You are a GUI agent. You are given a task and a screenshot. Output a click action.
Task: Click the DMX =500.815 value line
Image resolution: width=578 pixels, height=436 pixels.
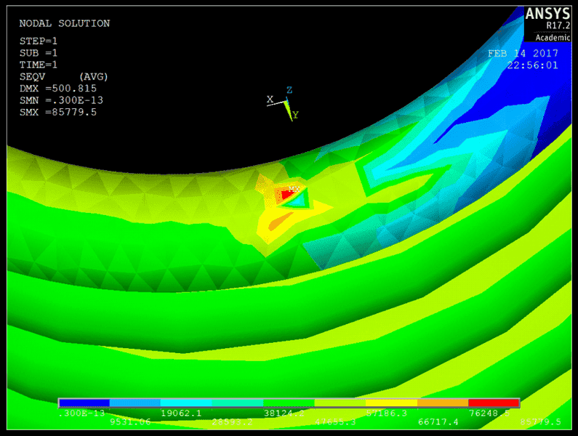click(x=57, y=88)
